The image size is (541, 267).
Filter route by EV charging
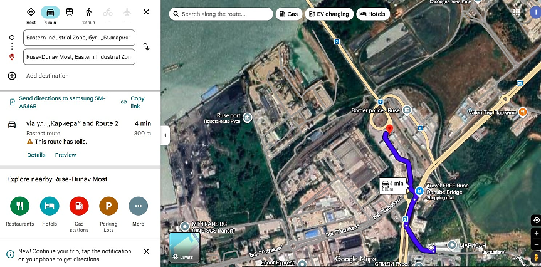pos(329,14)
